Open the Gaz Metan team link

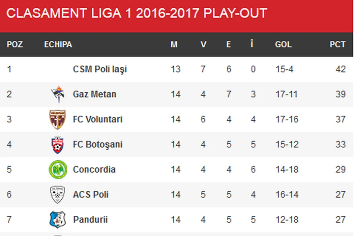coord(94,94)
